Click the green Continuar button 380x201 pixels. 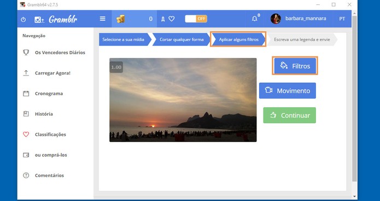[290, 116]
